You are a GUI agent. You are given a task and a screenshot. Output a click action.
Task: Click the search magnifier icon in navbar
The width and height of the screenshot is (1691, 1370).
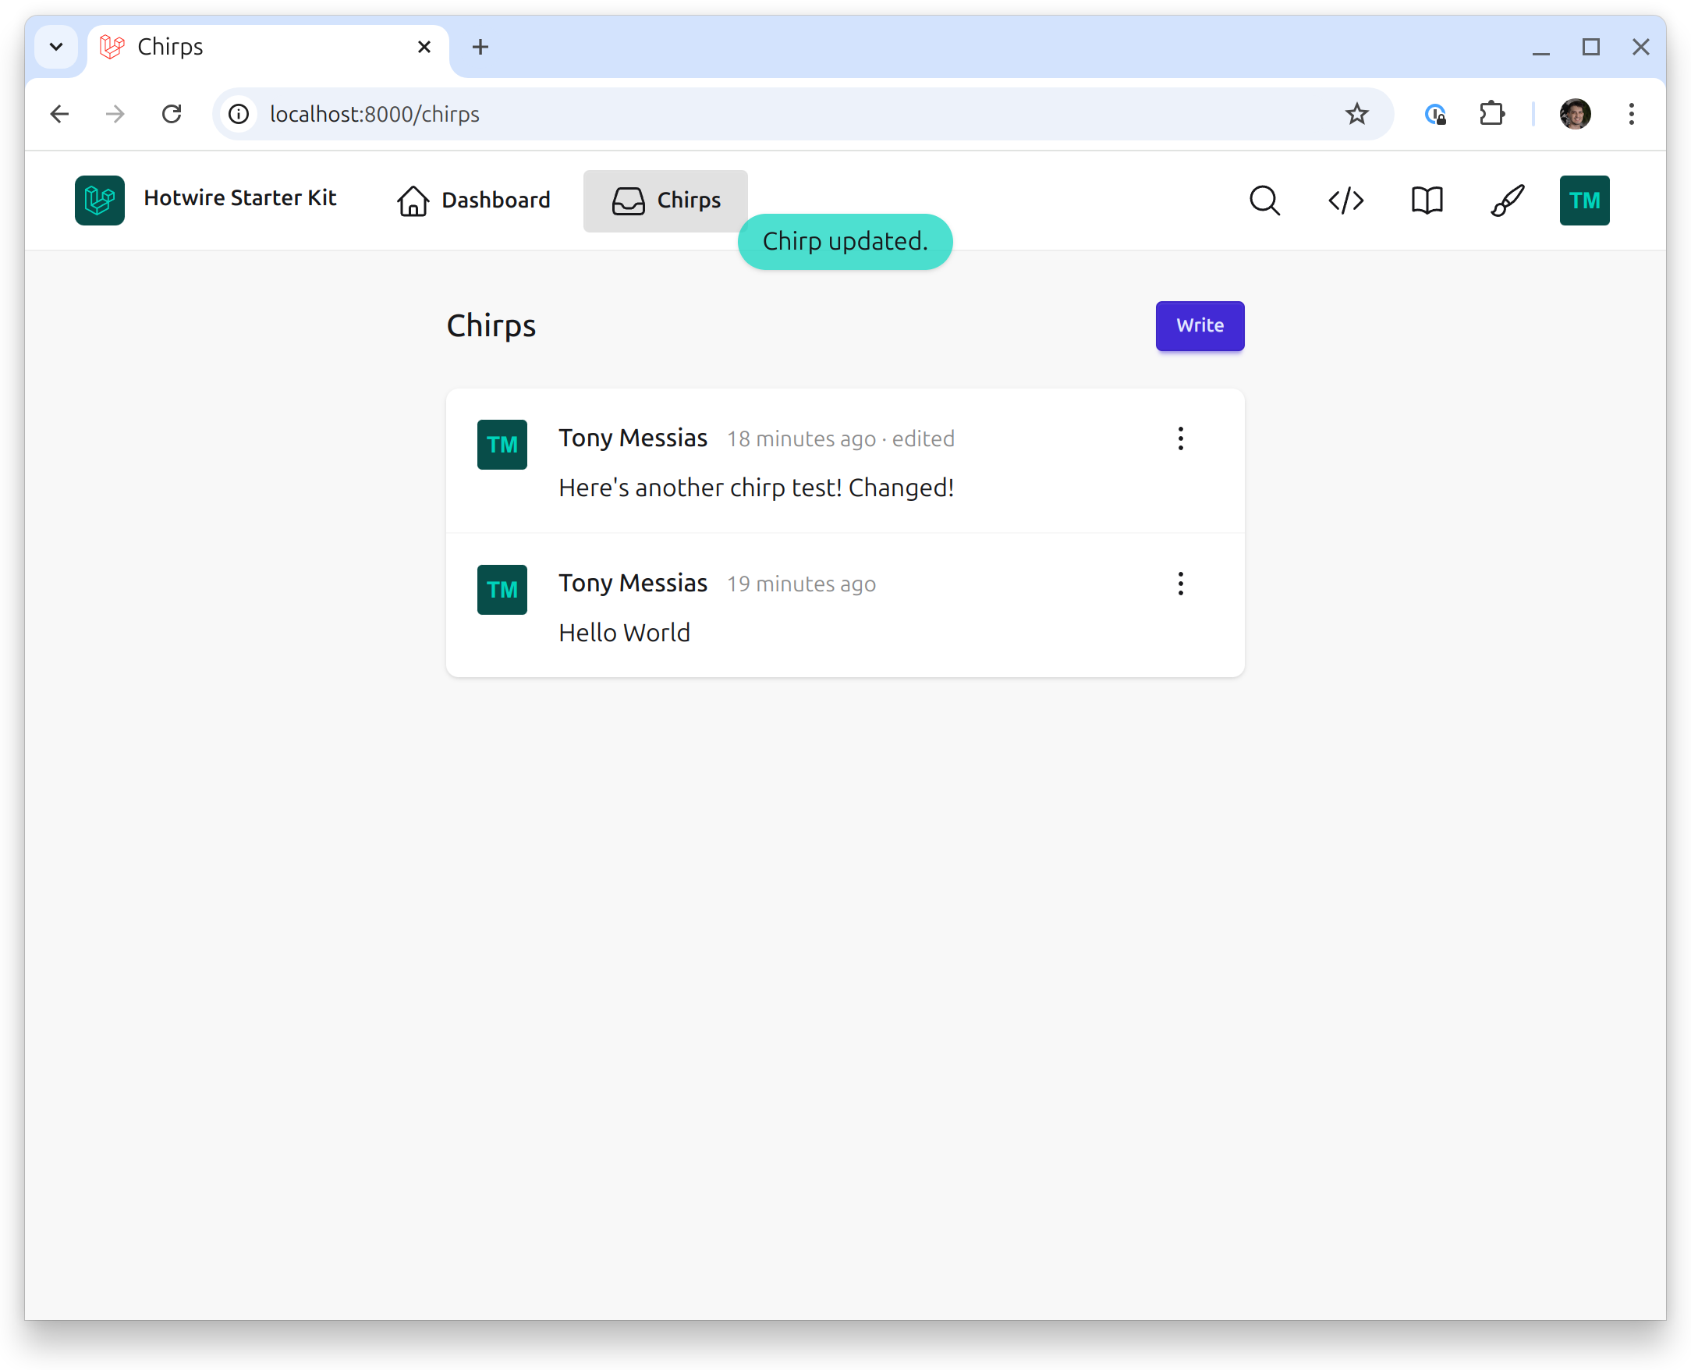(x=1264, y=201)
